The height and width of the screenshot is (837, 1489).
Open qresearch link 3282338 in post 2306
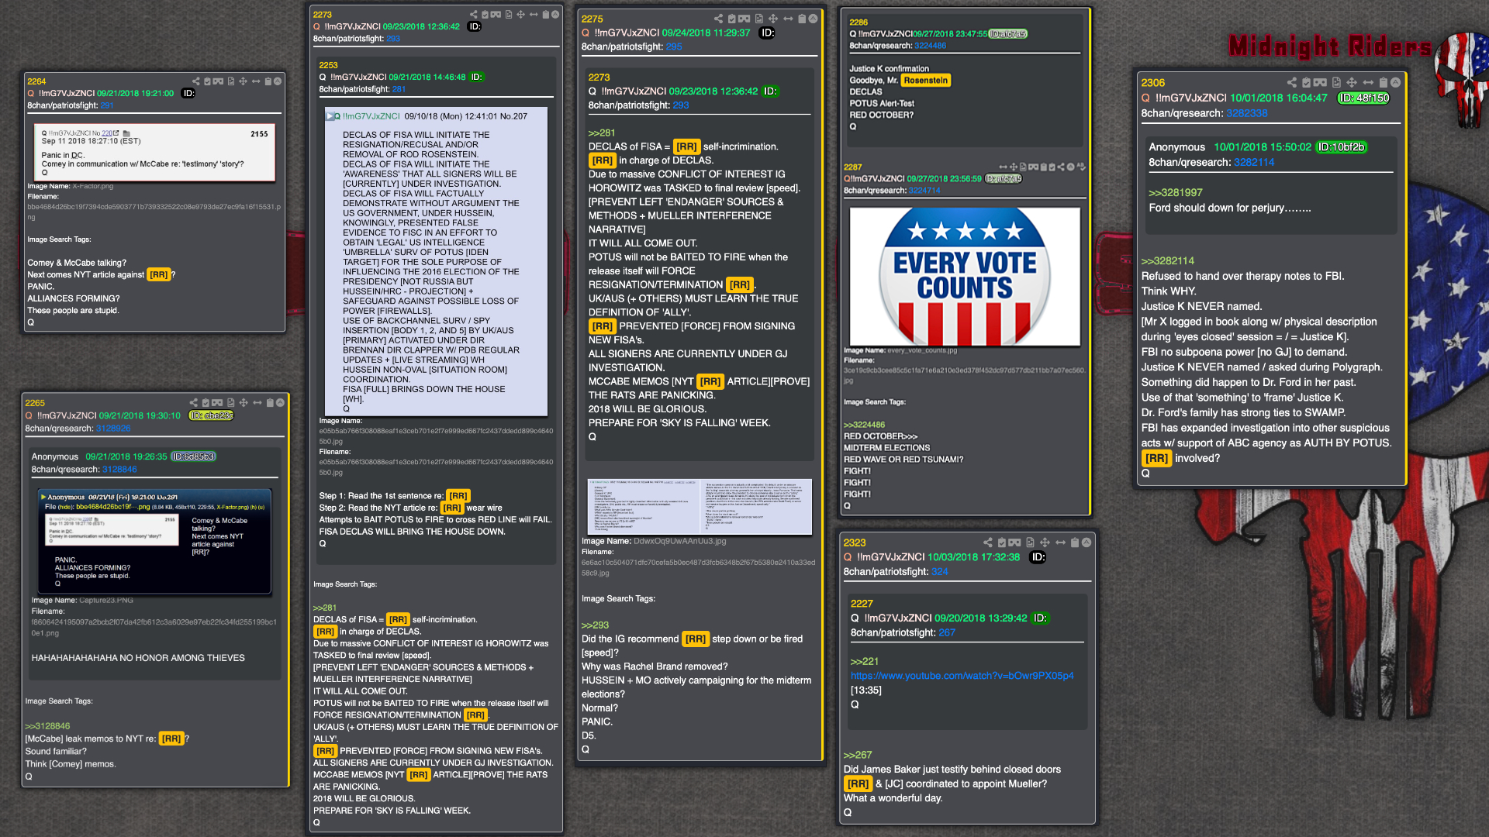pyautogui.click(x=1246, y=113)
